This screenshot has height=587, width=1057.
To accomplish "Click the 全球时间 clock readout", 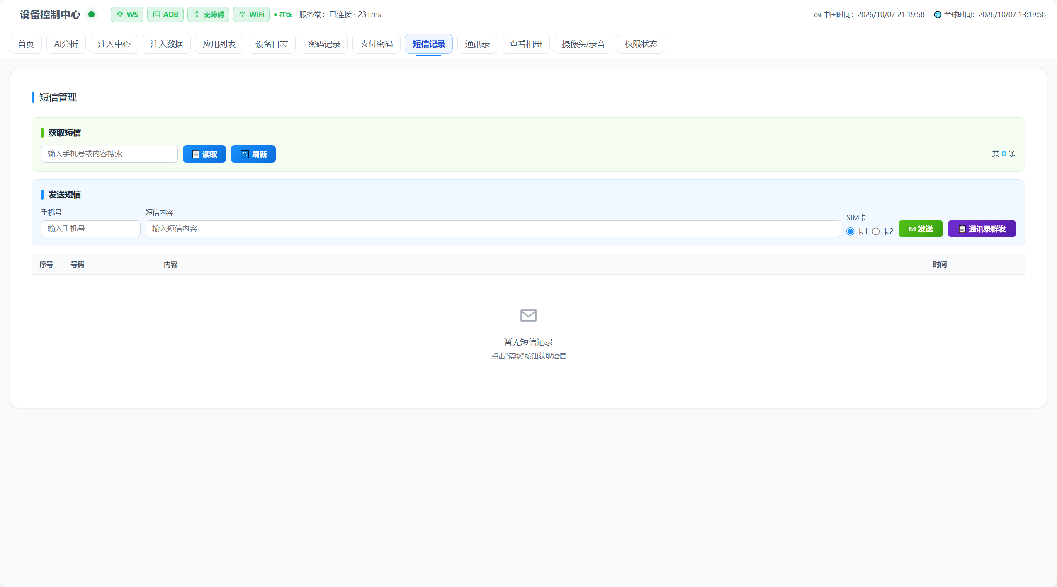I will [990, 15].
